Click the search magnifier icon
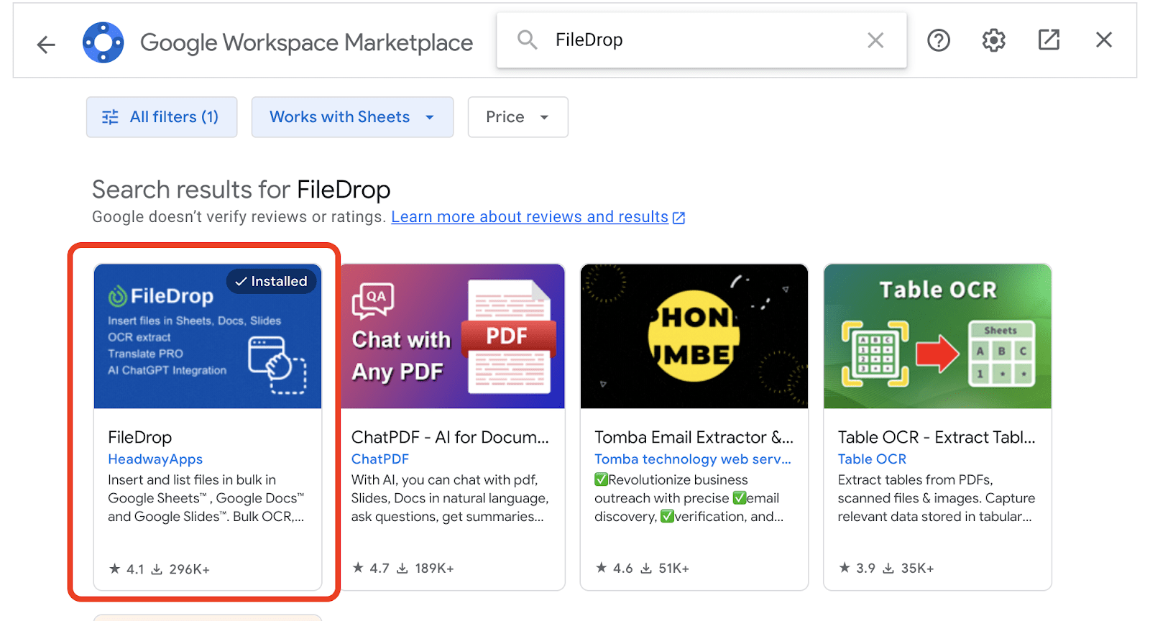Image resolution: width=1150 pixels, height=621 pixels. [528, 40]
